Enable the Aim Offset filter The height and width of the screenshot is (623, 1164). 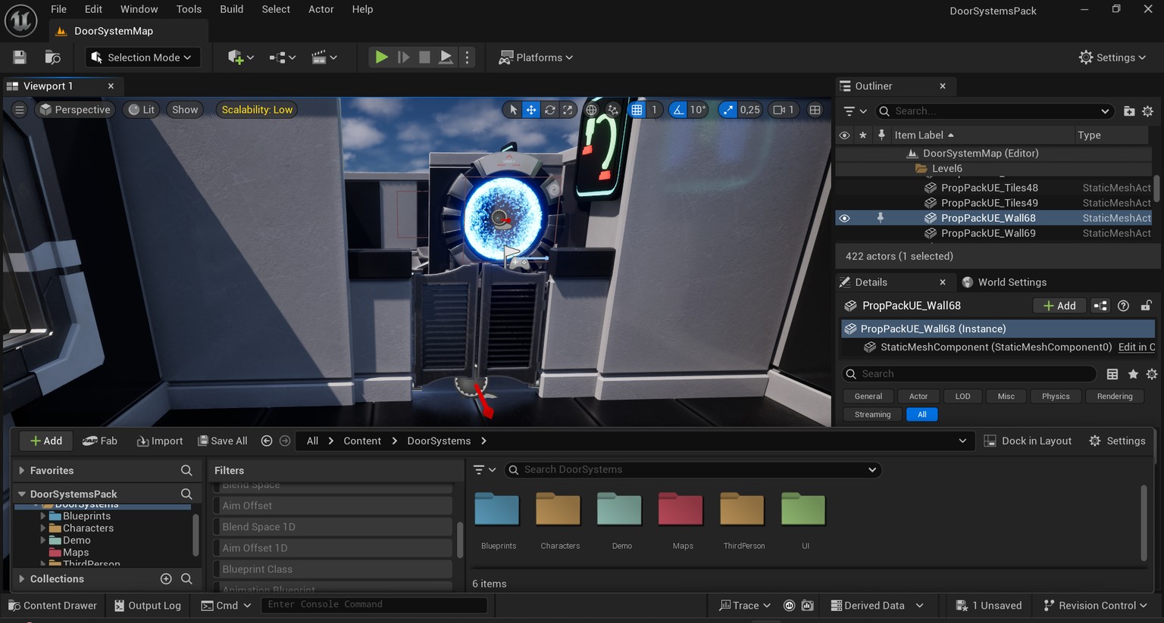coord(333,506)
